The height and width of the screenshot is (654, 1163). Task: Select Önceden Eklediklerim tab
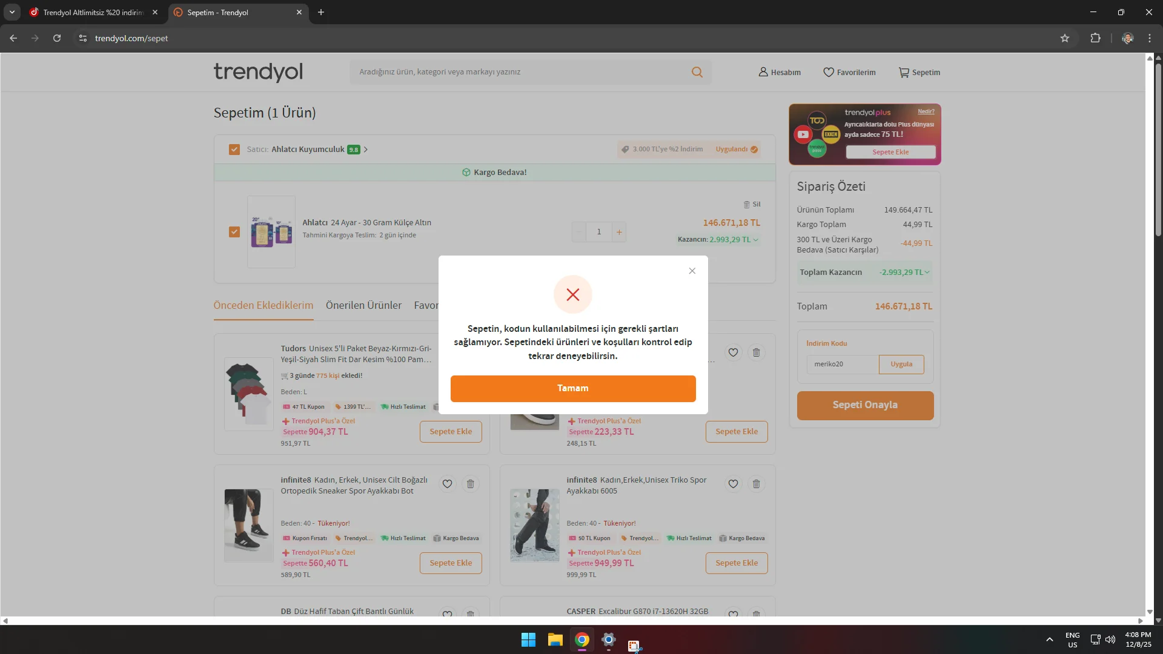tap(263, 305)
